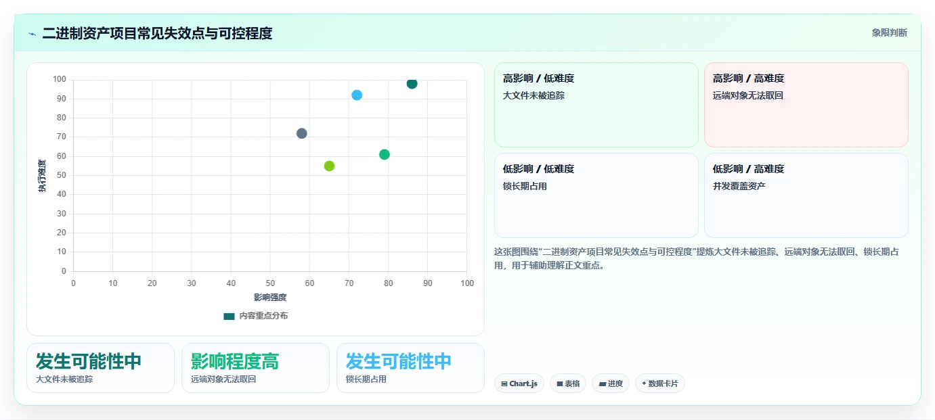
Task: Click the 执行难度 y-axis label
Action: tap(42, 176)
